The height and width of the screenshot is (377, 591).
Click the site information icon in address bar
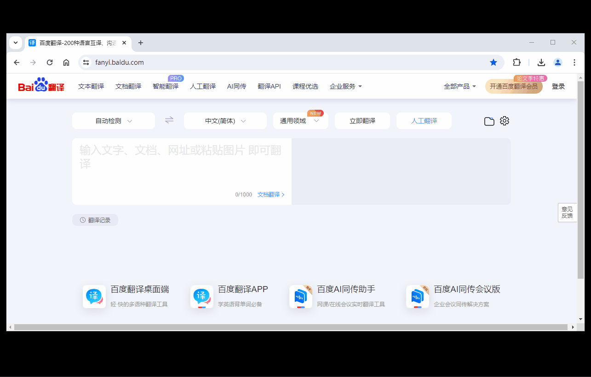coord(86,62)
